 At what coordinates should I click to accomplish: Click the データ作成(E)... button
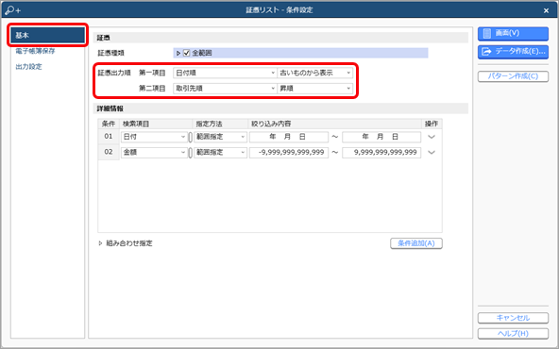[x=513, y=52]
